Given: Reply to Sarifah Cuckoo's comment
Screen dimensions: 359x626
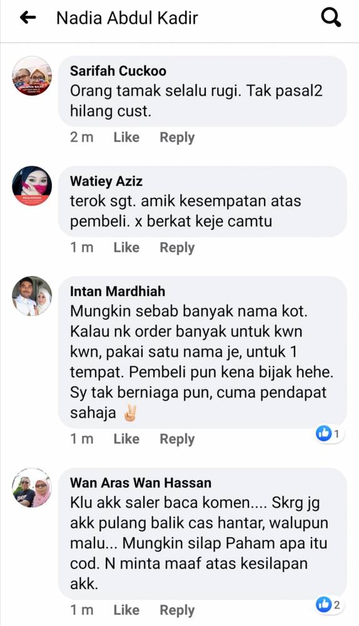Looking at the screenshot, I should tap(177, 137).
